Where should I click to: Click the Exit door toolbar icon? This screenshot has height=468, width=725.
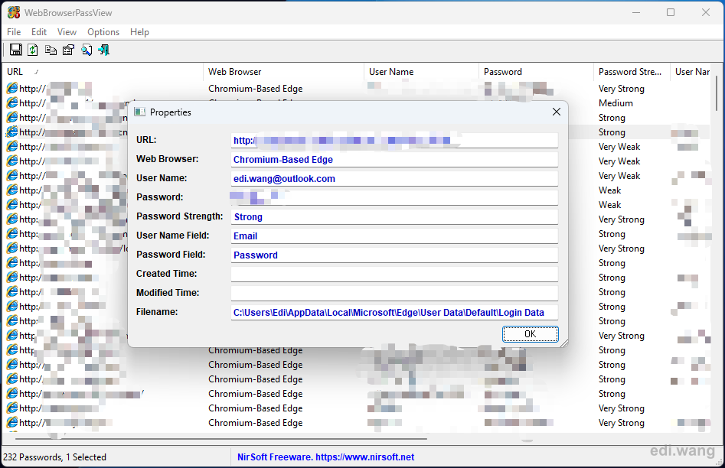click(104, 50)
